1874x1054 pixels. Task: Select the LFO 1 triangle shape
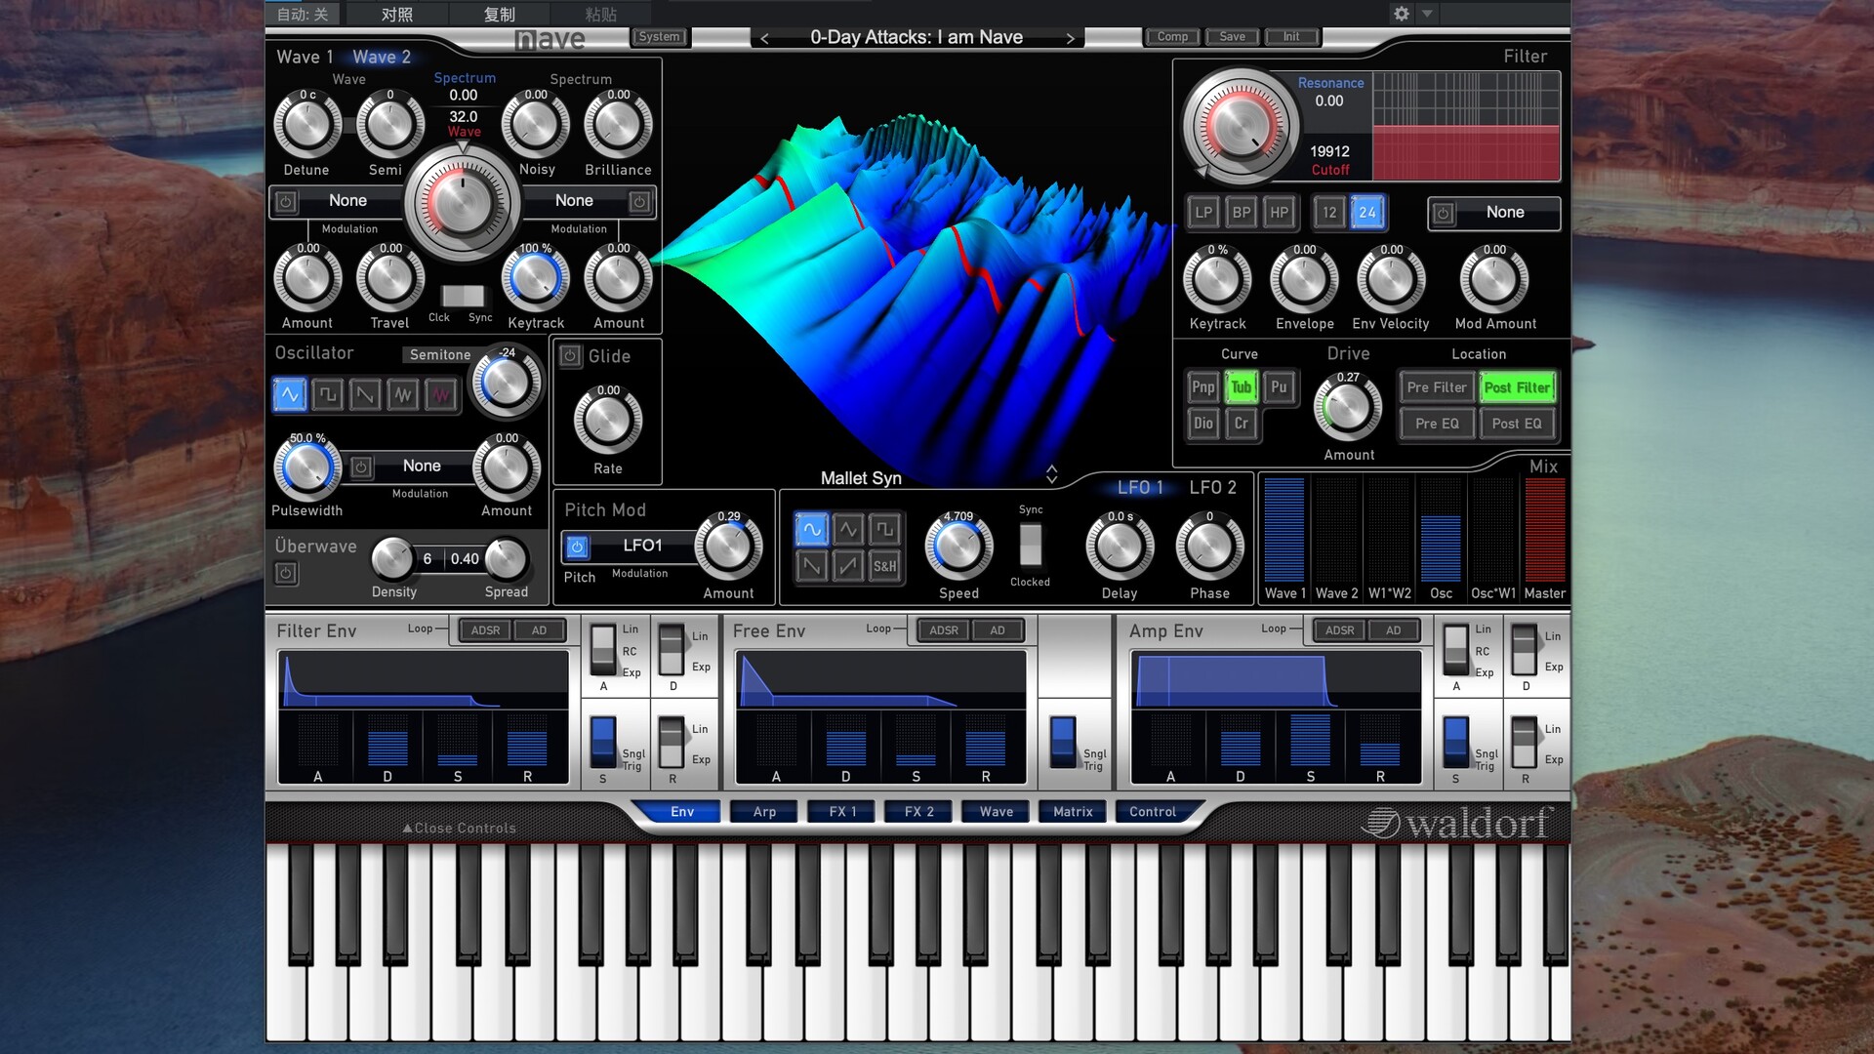[848, 529]
